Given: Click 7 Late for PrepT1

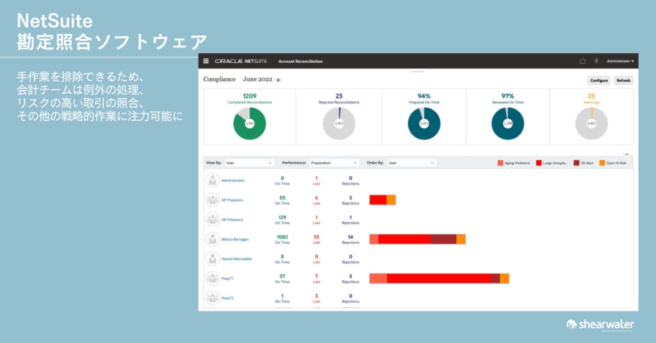Looking at the screenshot, I should click(316, 278).
